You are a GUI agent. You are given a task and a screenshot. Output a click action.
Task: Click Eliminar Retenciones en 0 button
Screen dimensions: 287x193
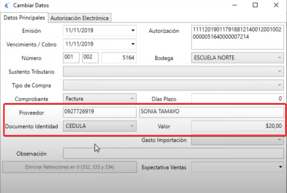tap(70, 167)
